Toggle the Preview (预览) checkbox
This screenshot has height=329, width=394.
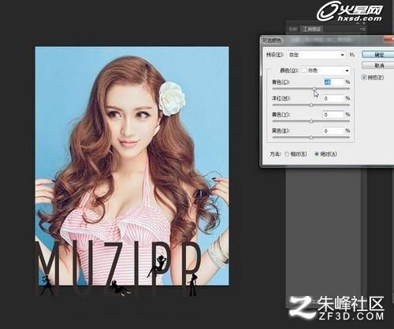coord(364,77)
